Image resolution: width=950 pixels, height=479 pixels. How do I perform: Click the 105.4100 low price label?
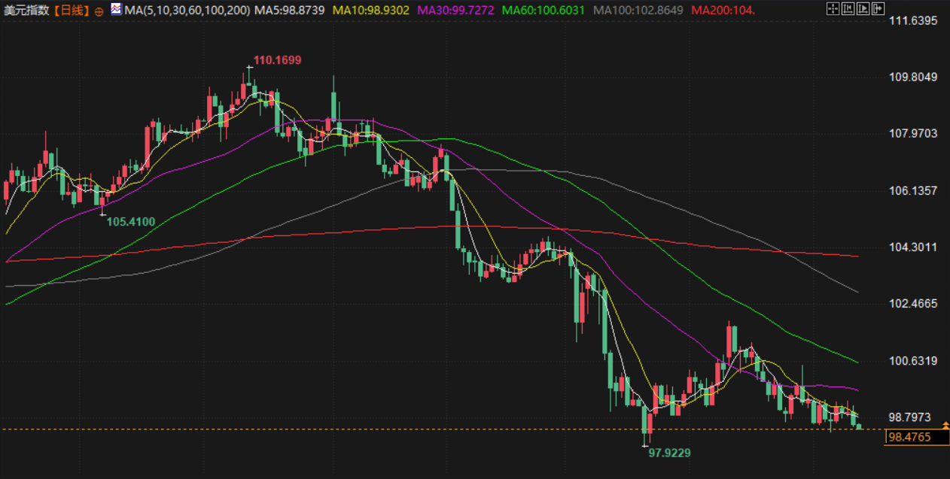tap(130, 221)
